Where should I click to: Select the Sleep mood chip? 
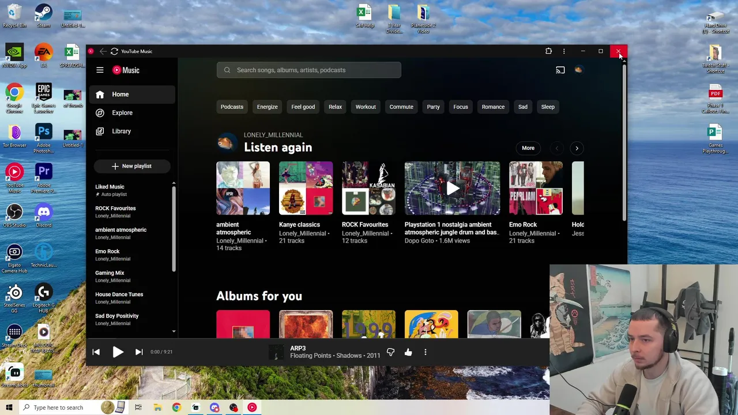tap(548, 107)
